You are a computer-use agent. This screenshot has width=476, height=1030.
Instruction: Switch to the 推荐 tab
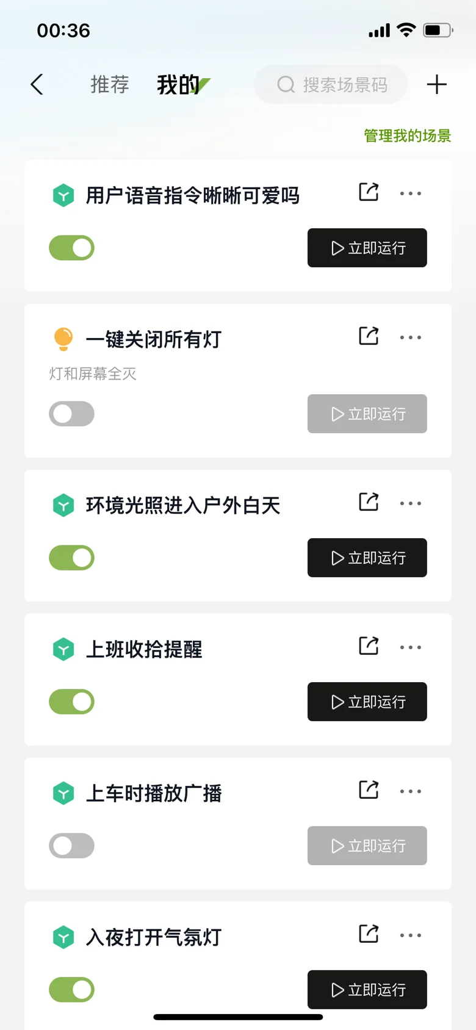pyautogui.click(x=110, y=85)
